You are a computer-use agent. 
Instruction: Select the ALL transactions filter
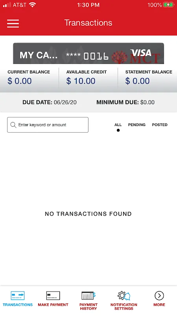[x=118, y=125]
